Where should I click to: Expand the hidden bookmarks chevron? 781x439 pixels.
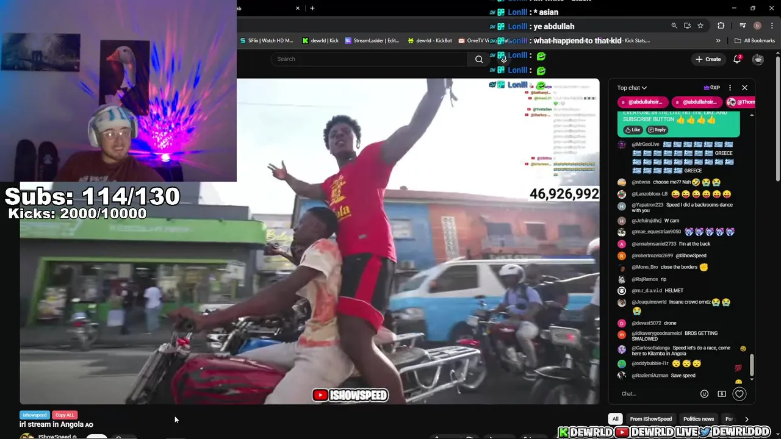point(718,41)
